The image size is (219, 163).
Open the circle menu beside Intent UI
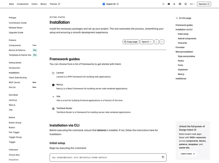pyautogui.click(x=117, y=4)
